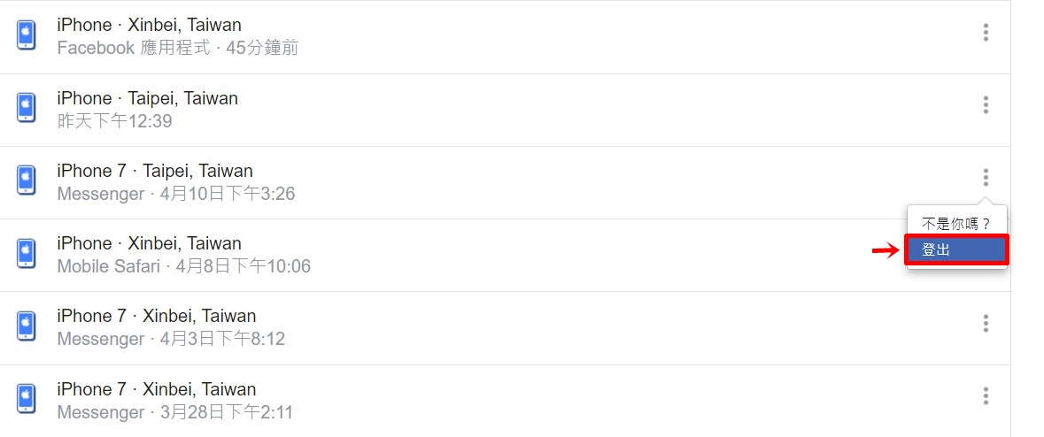Click the phone icon beside Taipei 昨天下午12:39 session
This screenshot has width=1044, height=437.
[x=26, y=108]
